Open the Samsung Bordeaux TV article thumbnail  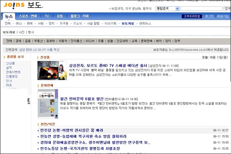pos(52,70)
